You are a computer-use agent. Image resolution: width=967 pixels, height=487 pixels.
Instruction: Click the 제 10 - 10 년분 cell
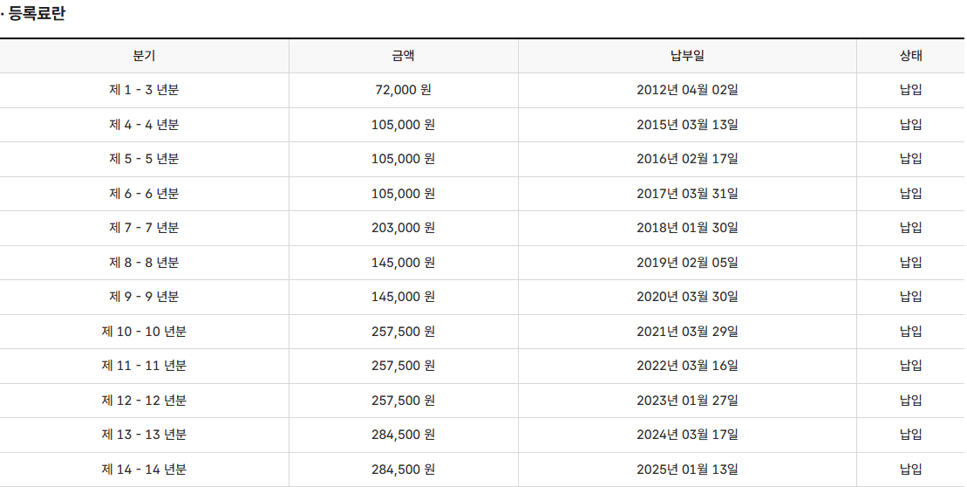pyautogui.click(x=145, y=332)
